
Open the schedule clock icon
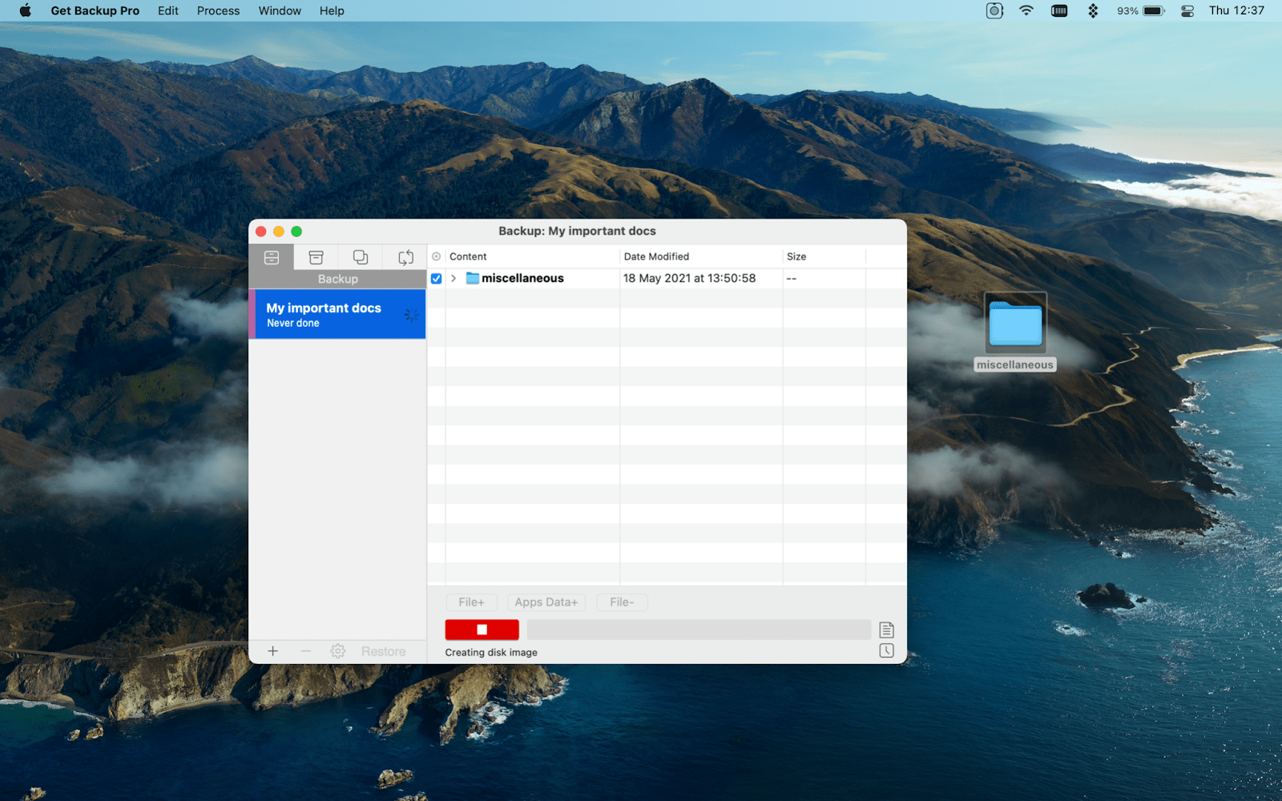point(886,650)
